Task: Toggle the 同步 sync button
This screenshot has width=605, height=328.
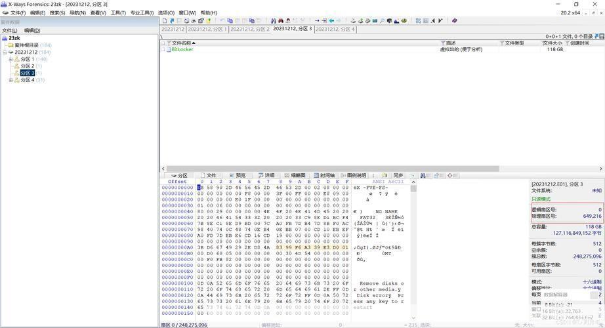Action: point(394,176)
